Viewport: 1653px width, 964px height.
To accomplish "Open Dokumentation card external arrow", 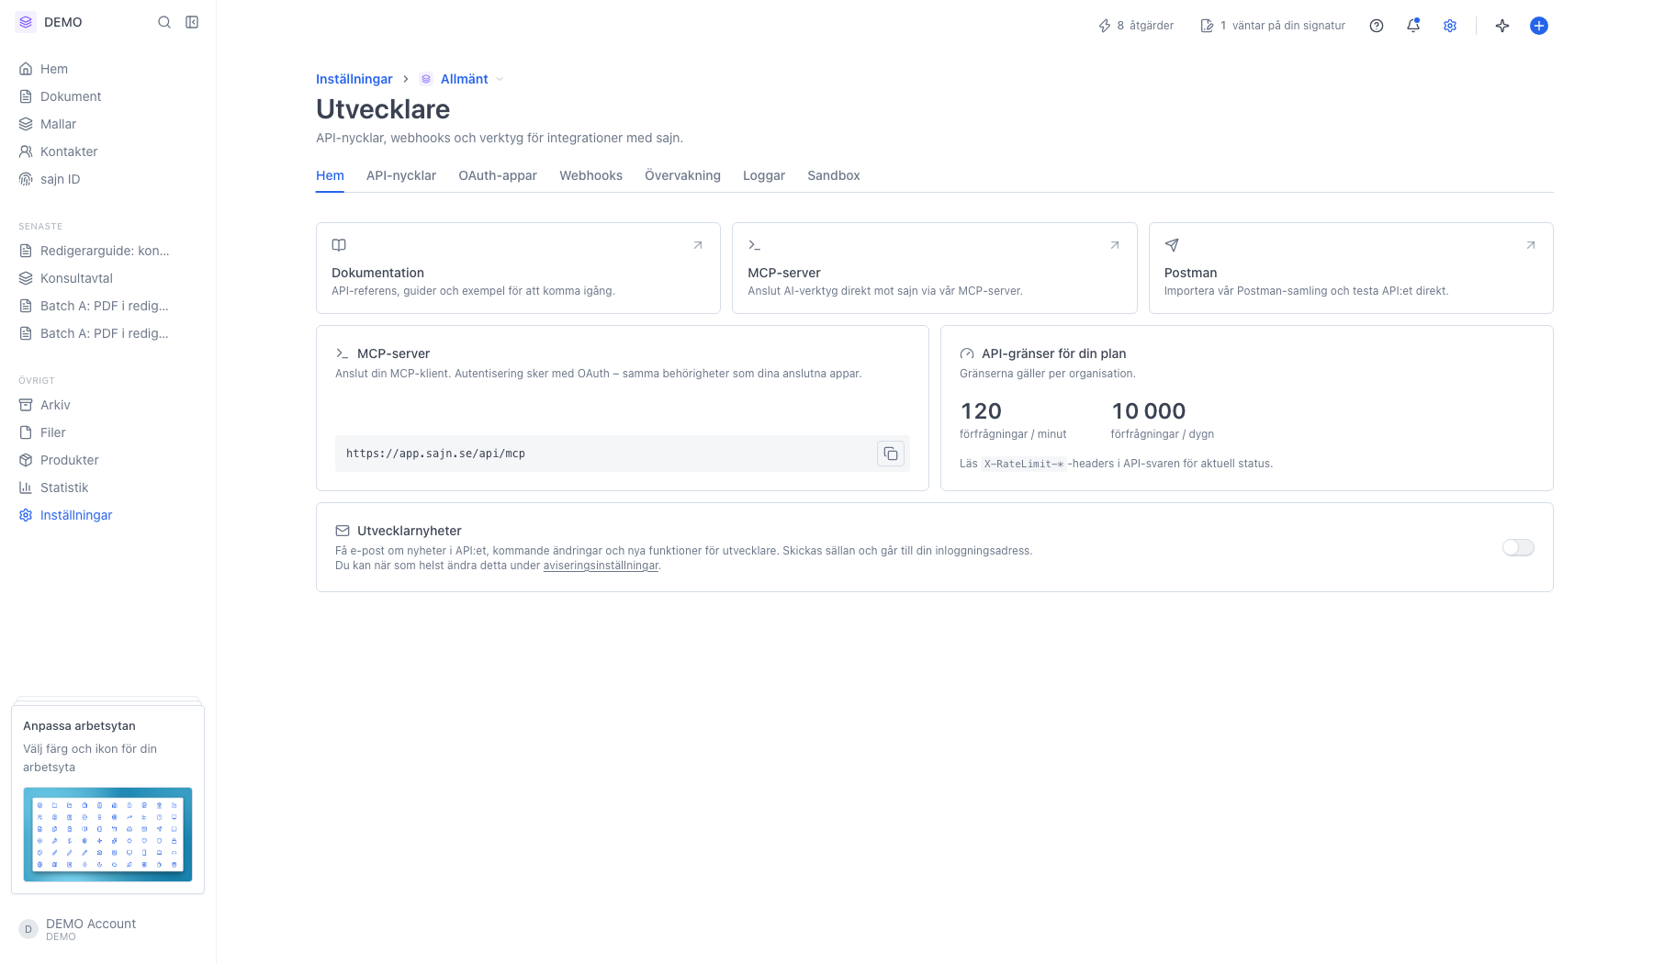I will [698, 245].
